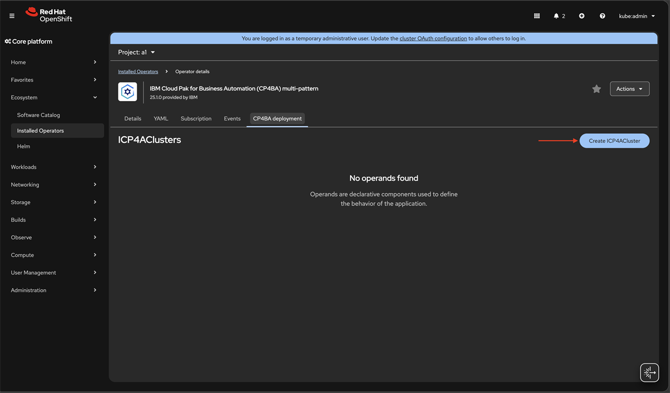Image resolution: width=670 pixels, height=393 pixels.
Task: Favorite the operator with star icon
Action: 596,89
